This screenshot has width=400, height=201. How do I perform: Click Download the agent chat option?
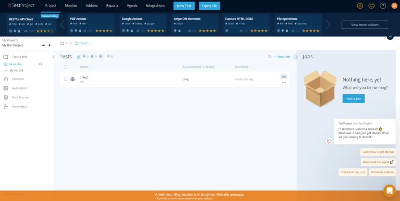pos(378,162)
